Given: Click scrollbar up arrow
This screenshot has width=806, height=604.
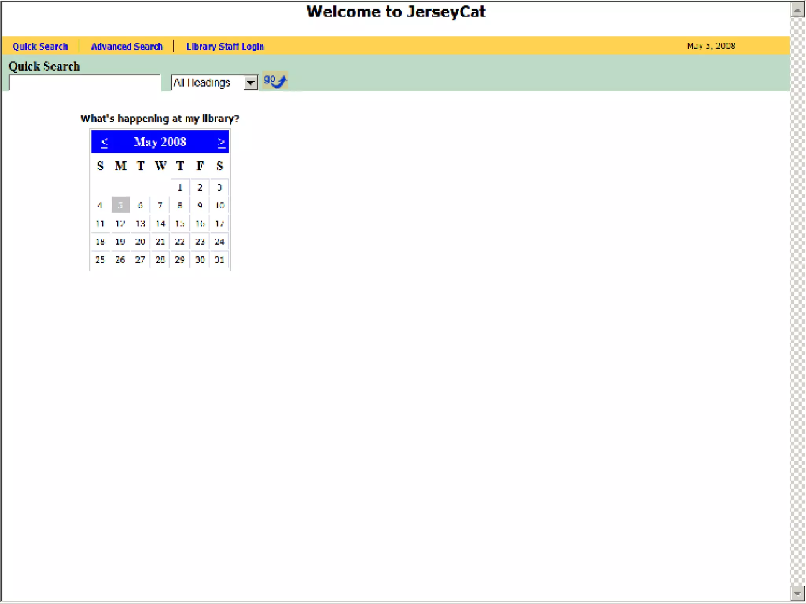Looking at the screenshot, I should pyautogui.click(x=797, y=10).
